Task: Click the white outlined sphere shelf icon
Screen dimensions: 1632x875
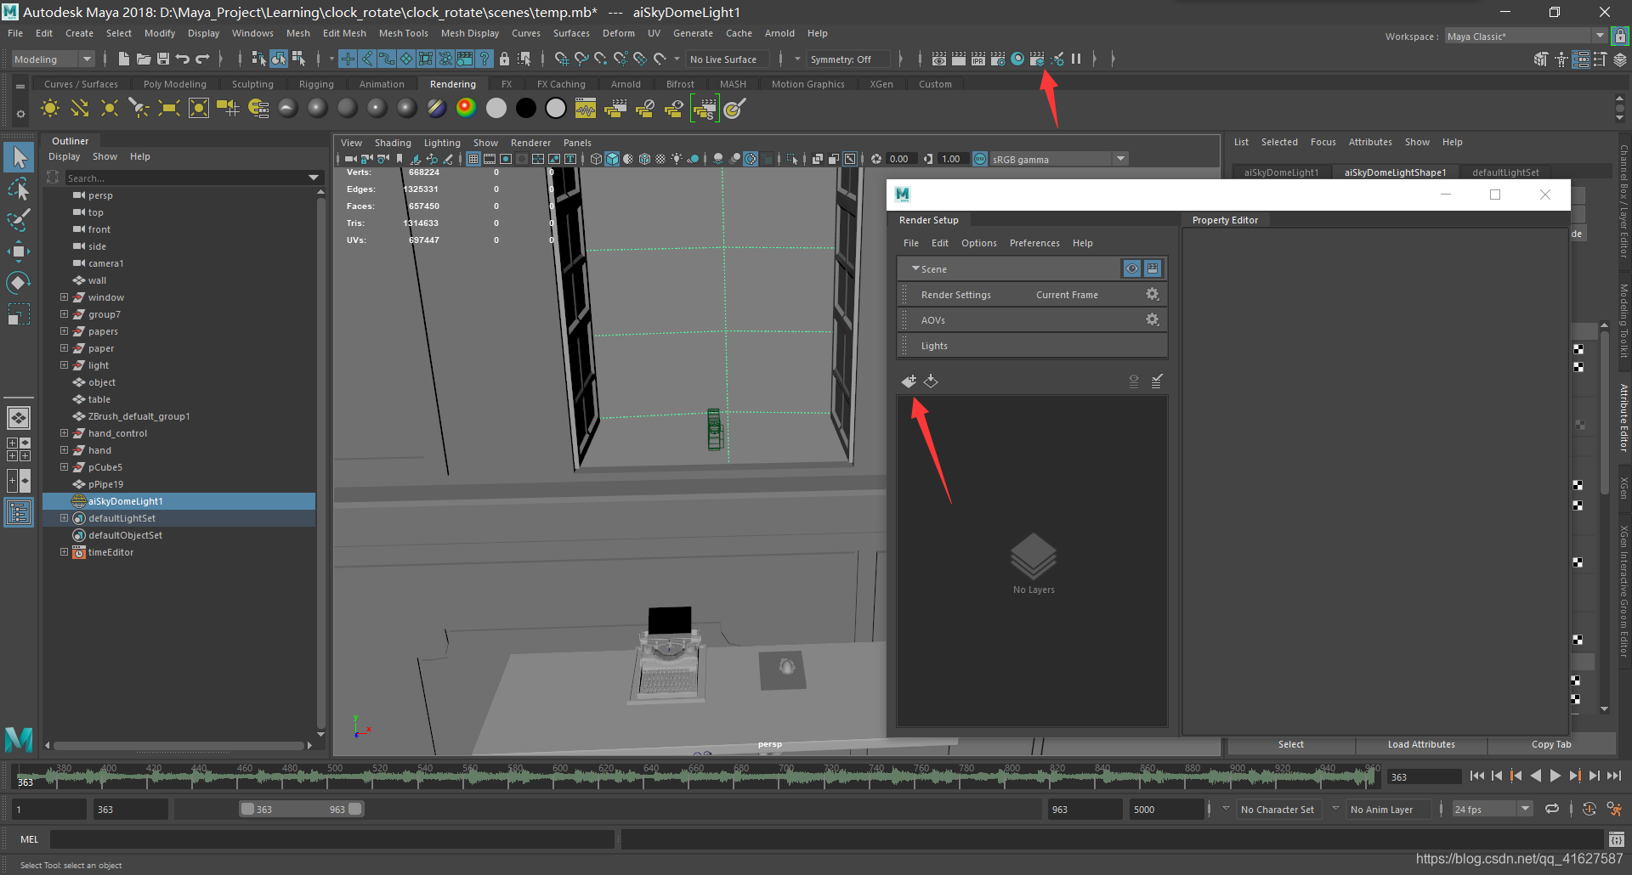Action: tap(556, 108)
